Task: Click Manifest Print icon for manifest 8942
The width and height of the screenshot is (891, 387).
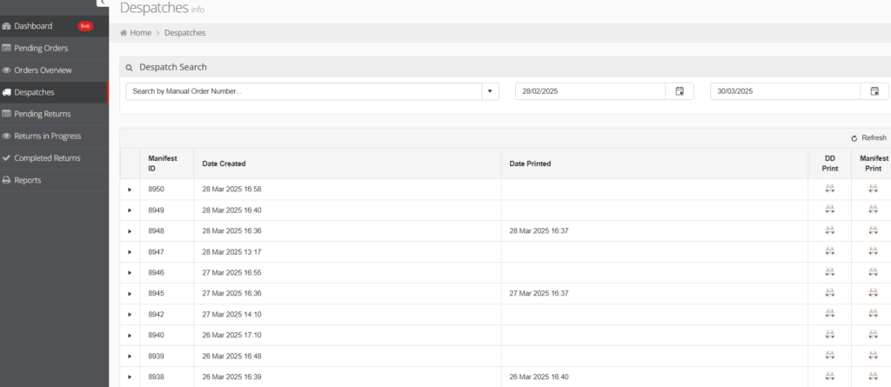Action: (873, 314)
